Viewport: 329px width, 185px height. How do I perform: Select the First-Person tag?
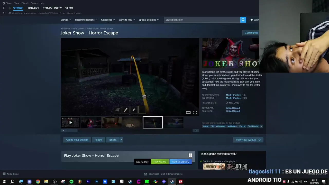click(253, 126)
